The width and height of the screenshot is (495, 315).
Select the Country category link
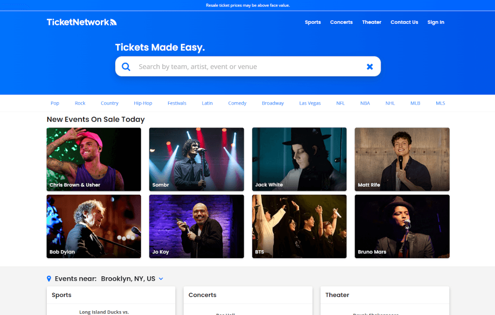point(109,103)
